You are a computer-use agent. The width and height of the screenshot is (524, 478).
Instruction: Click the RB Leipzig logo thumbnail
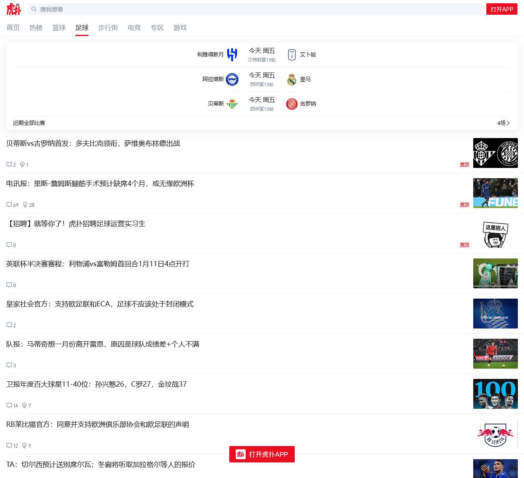[495, 434]
